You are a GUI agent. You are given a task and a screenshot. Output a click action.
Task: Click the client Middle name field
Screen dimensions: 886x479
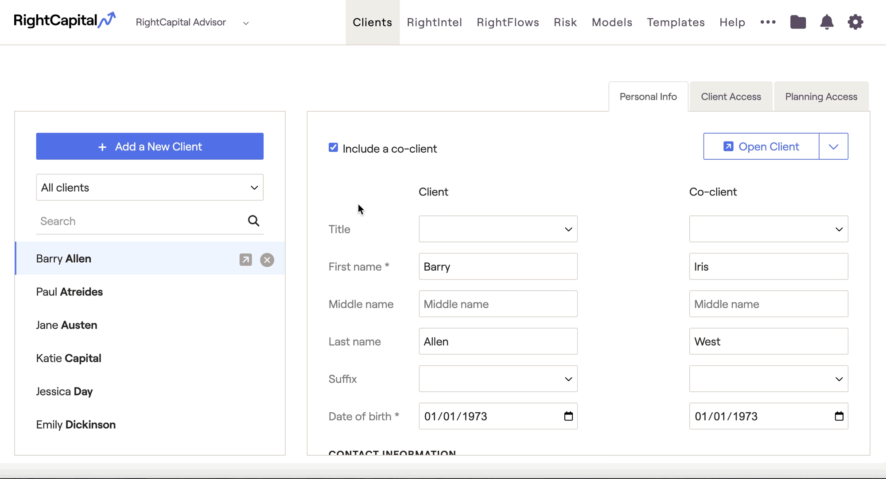[498, 304]
